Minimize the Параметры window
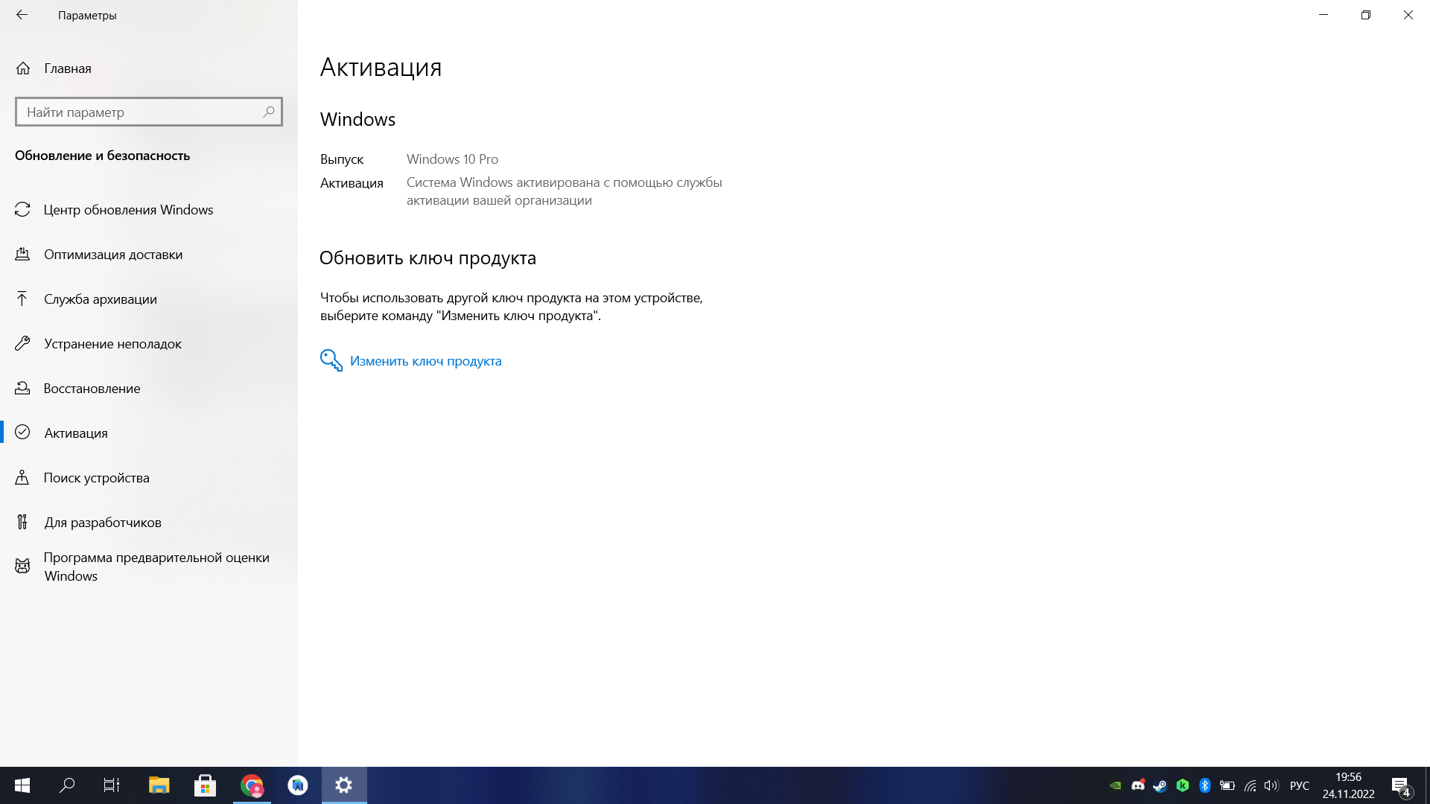Viewport: 1430px width, 804px height. tap(1323, 15)
